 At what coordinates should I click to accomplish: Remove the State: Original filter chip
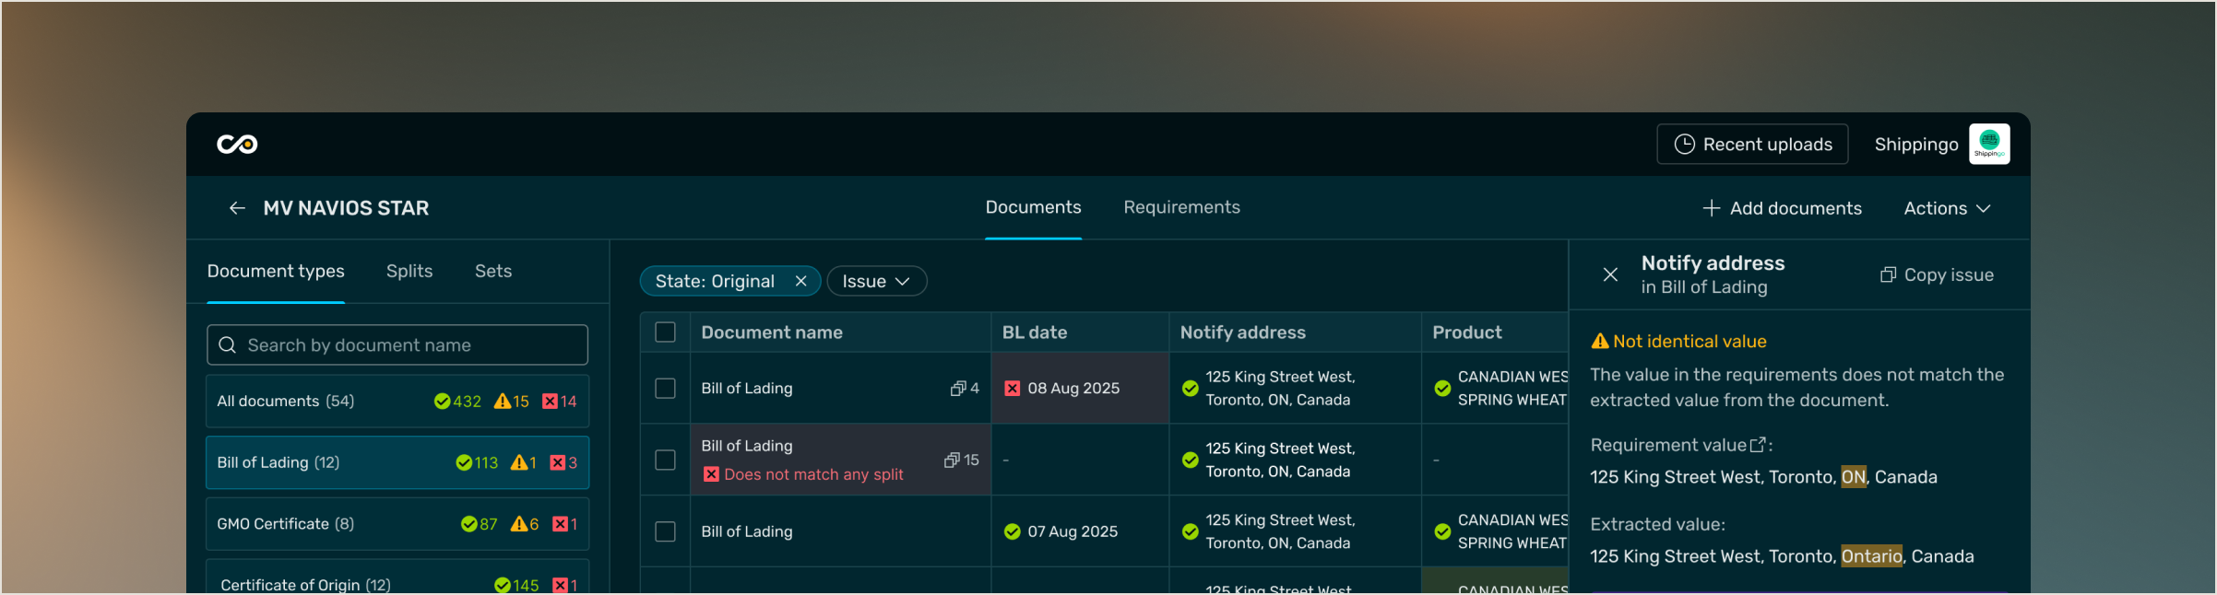pos(801,281)
